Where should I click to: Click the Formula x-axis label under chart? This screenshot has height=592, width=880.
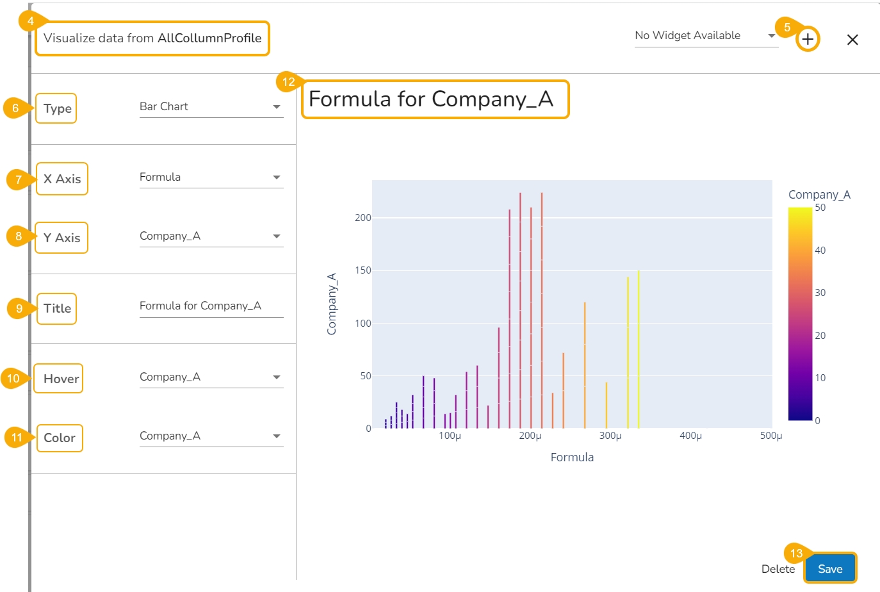[572, 457]
